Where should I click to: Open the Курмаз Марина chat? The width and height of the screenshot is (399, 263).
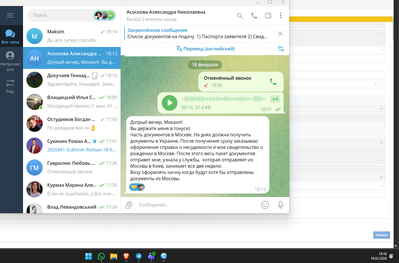[x=72, y=189]
